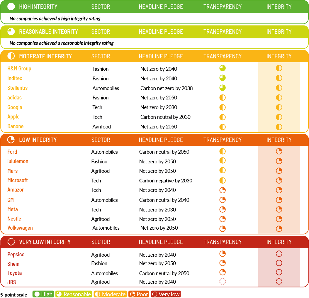Click Ford's Automobiles sector cell
309x298 pixels.
click(104, 152)
